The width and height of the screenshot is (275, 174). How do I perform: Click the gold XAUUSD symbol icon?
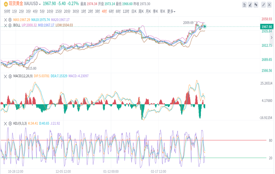click(6, 4)
